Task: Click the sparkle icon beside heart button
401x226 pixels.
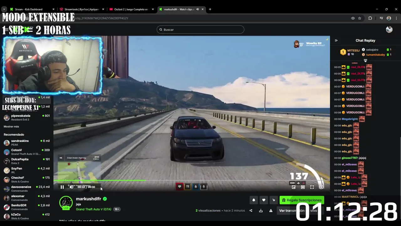Action: 274,200
